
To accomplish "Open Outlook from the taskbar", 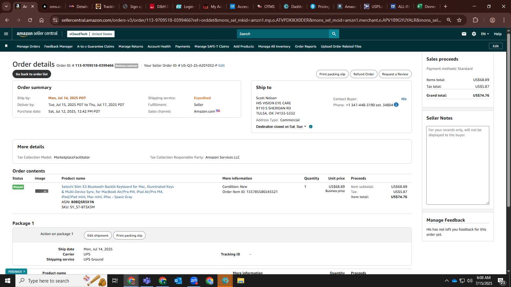I will click(x=178, y=281).
